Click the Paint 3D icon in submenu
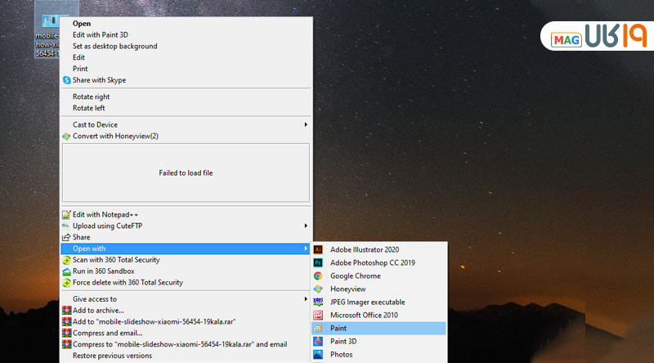 318,341
